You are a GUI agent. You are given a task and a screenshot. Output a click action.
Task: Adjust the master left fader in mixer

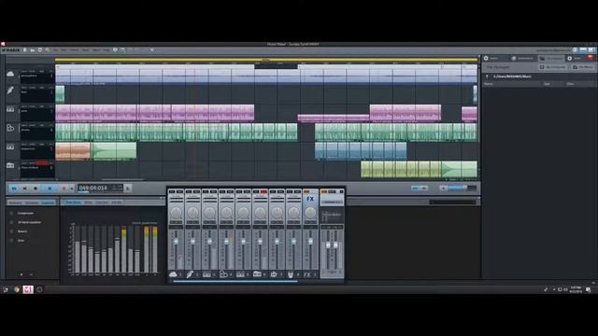click(328, 245)
